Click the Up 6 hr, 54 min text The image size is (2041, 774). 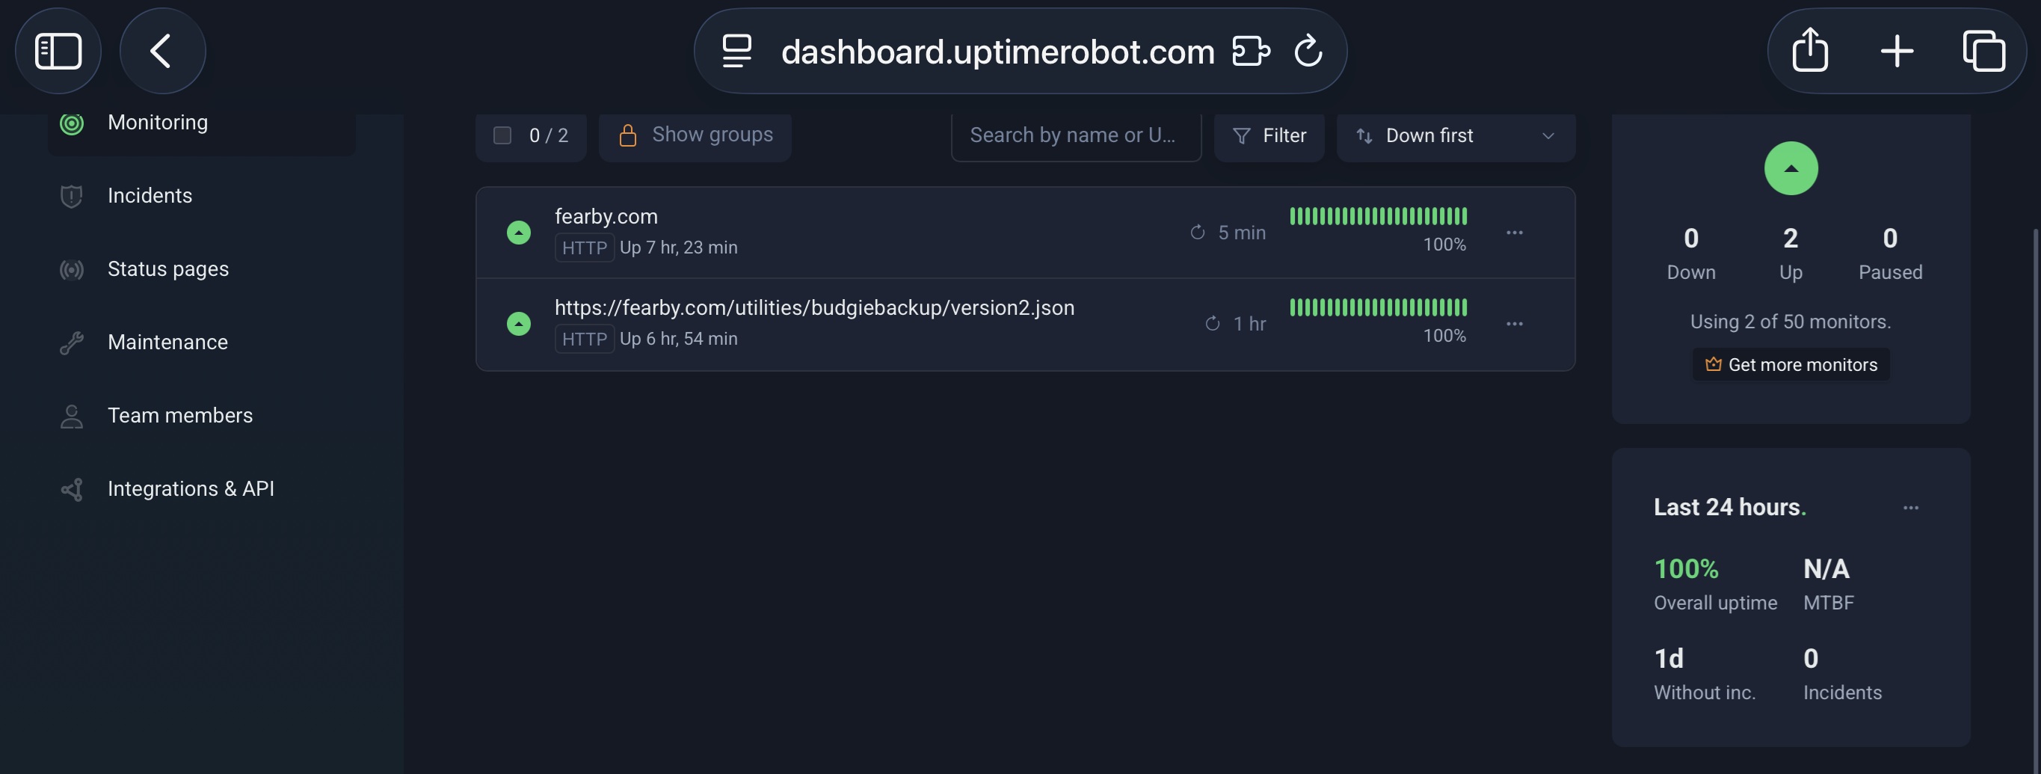678,339
